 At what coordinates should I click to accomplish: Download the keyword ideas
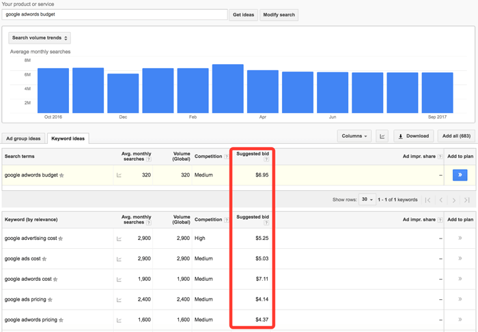[414, 136]
